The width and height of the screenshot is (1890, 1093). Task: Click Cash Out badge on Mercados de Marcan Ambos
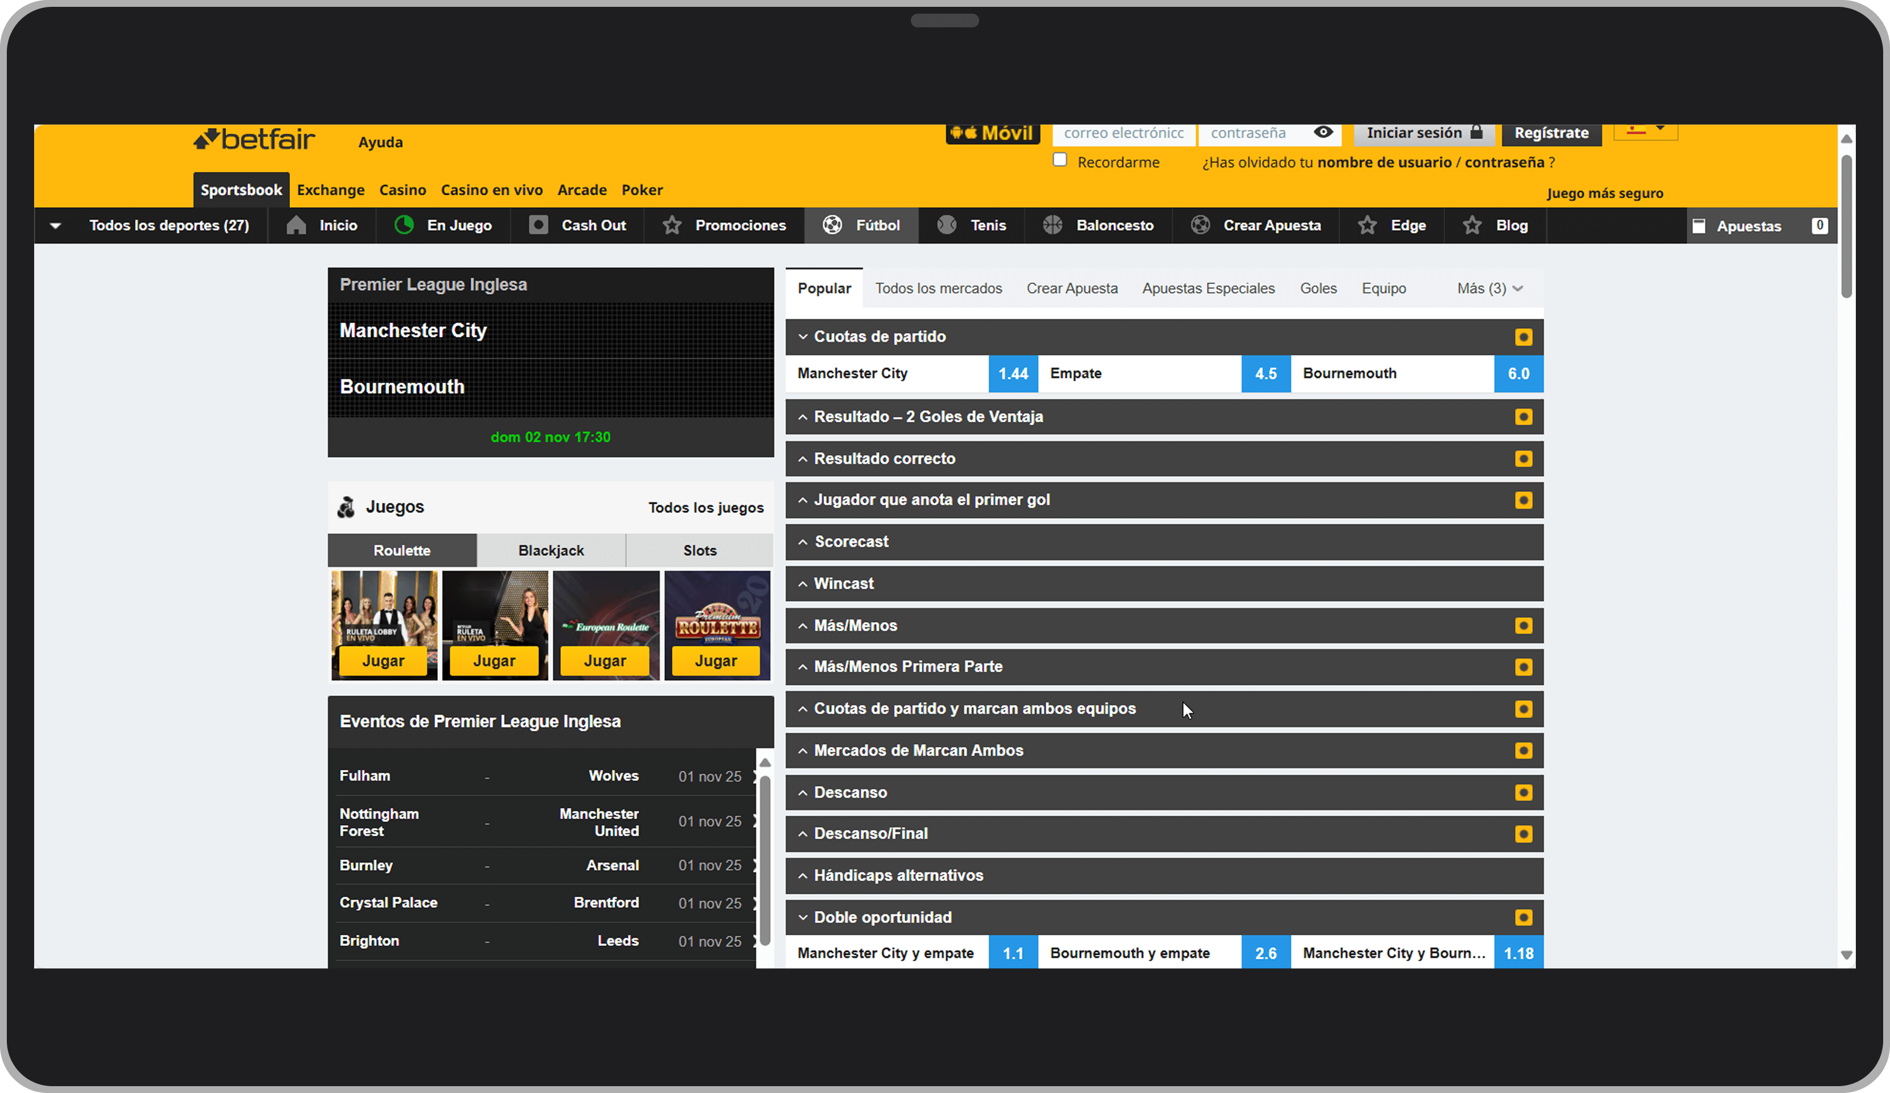1523,750
